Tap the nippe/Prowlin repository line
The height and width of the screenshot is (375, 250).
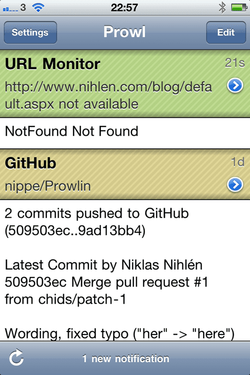click(48, 186)
